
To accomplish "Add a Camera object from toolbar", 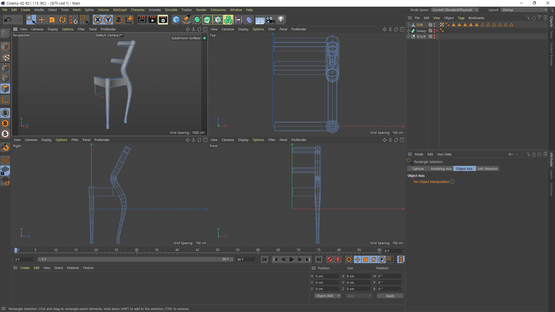I will click(270, 20).
